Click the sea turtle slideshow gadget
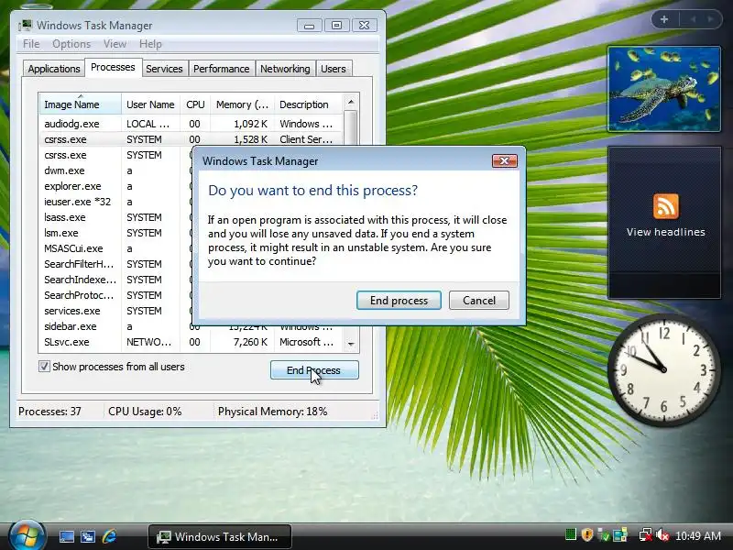Image resolution: width=733 pixels, height=550 pixels. 663,89
